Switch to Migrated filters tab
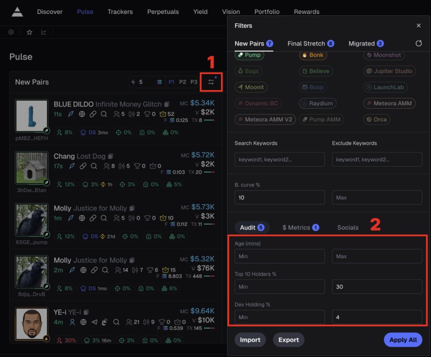The width and height of the screenshot is (431, 357). (x=366, y=44)
